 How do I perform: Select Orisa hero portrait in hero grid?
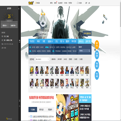click(32, 70)
